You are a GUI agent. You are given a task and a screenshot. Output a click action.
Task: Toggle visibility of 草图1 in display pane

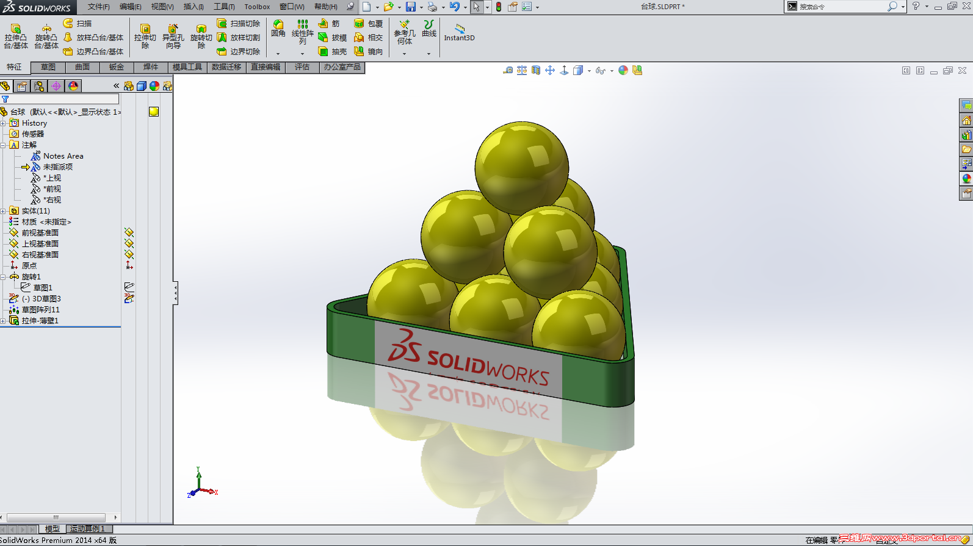click(x=129, y=287)
